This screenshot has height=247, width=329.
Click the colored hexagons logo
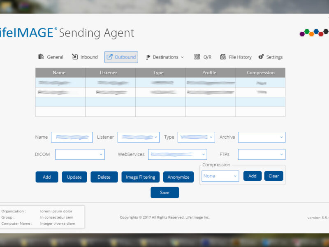click(314, 33)
